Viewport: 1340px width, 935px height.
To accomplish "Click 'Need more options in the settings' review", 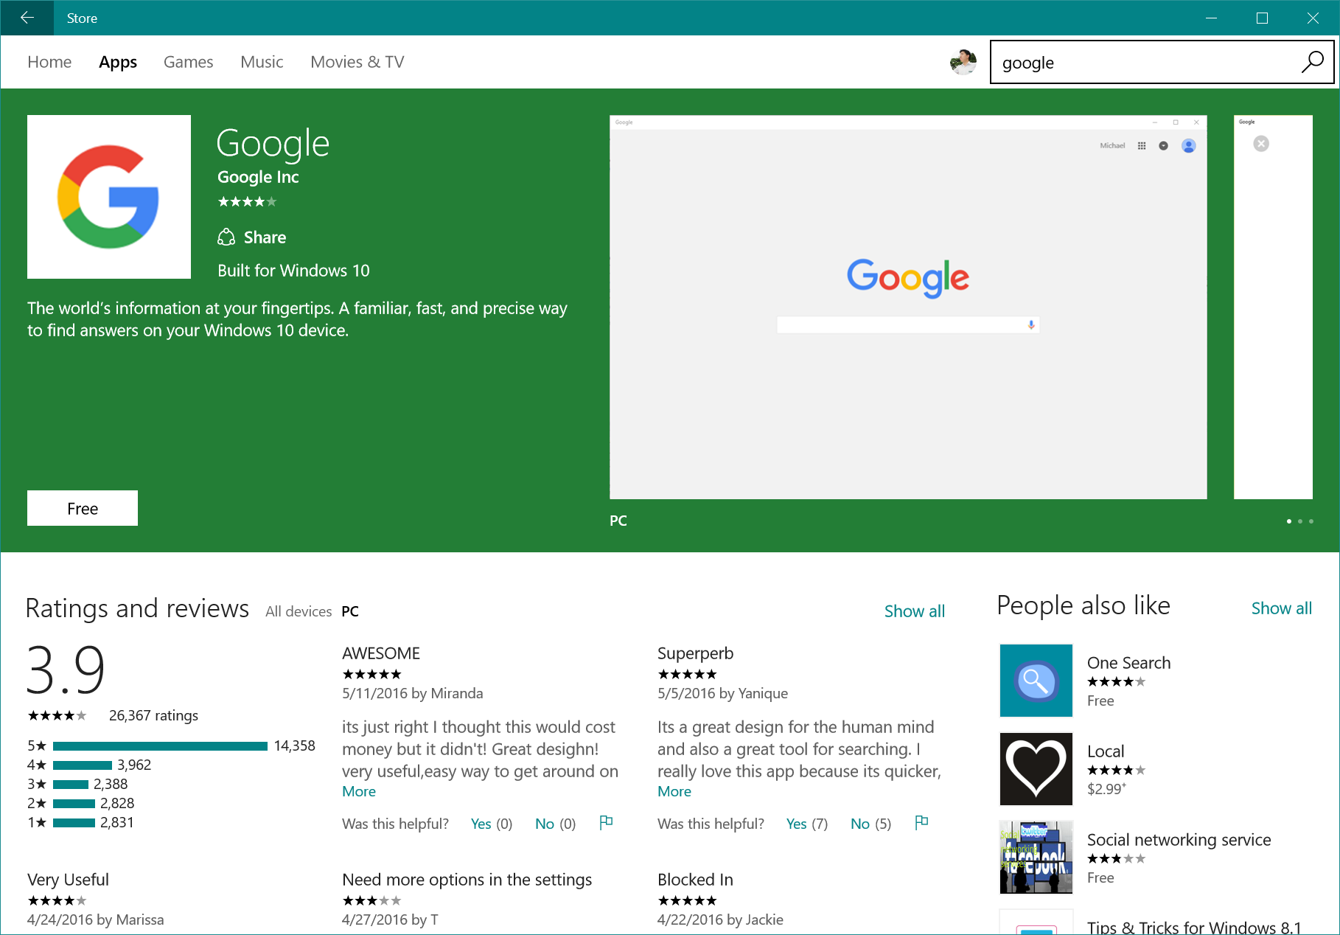I will [x=467, y=880].
